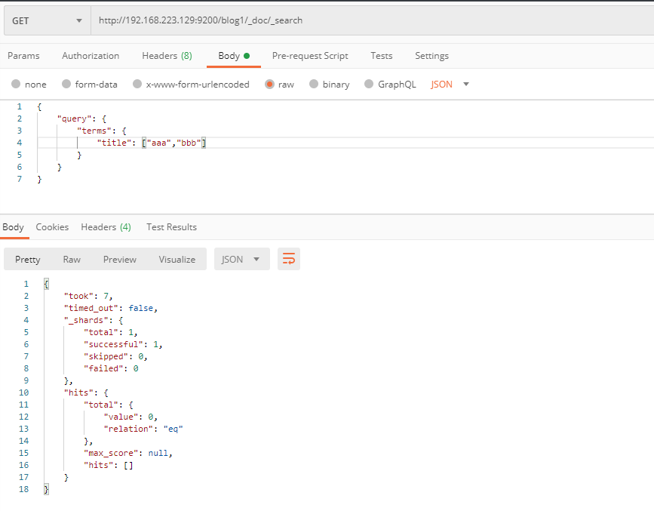Click the "_shards" key in response
654x511 pixels.
(x=86, y=320)
